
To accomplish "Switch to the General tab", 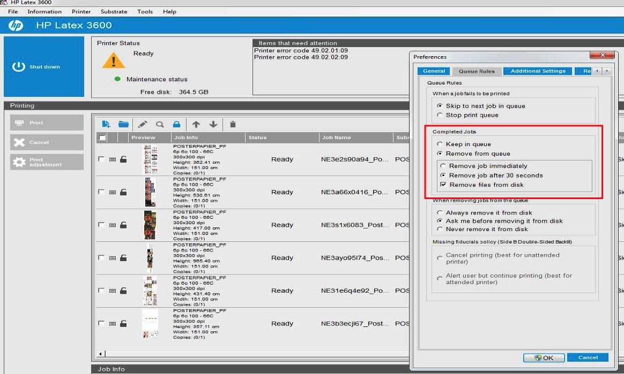I will (434, 71).
